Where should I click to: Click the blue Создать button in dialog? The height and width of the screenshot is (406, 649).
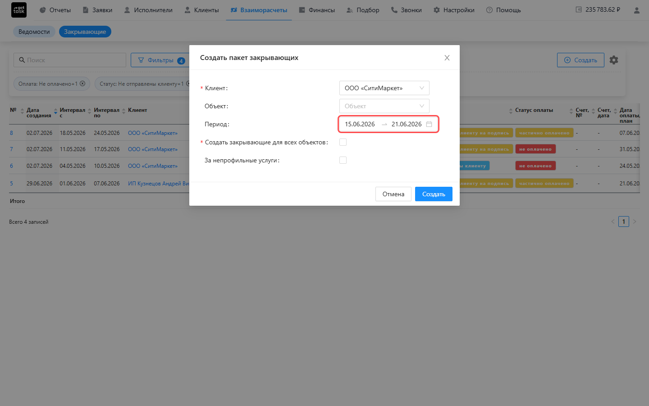click(434, 194)
